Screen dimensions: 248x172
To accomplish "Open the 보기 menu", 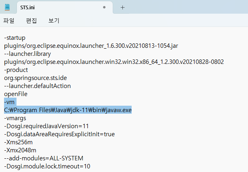I will point(54,20).
